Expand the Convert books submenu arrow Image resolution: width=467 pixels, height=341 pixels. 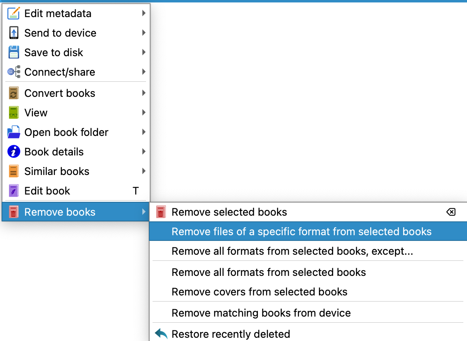click(144, 93)
